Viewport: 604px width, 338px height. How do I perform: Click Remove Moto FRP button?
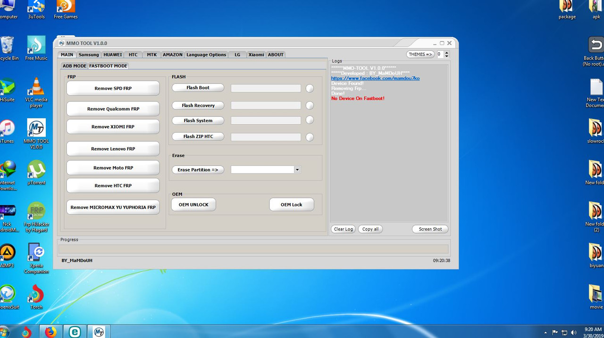point(113,168)
